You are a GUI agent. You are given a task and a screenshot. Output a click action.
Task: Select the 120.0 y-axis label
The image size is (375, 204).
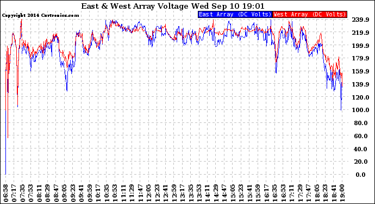click(x=360, y=97)
